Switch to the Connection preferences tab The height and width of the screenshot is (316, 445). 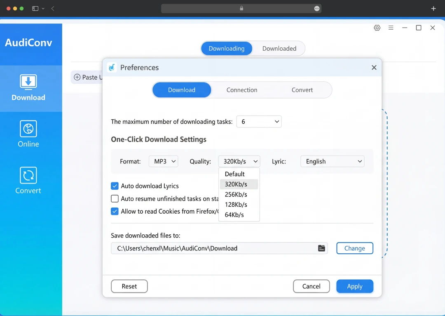[x=241, y=90]
